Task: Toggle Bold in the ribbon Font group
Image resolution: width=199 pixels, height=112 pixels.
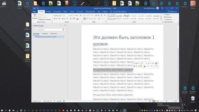Action: pos(55,19)
